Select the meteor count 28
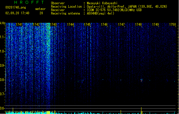Screen dimensions: 179x114 click(41, 13)
